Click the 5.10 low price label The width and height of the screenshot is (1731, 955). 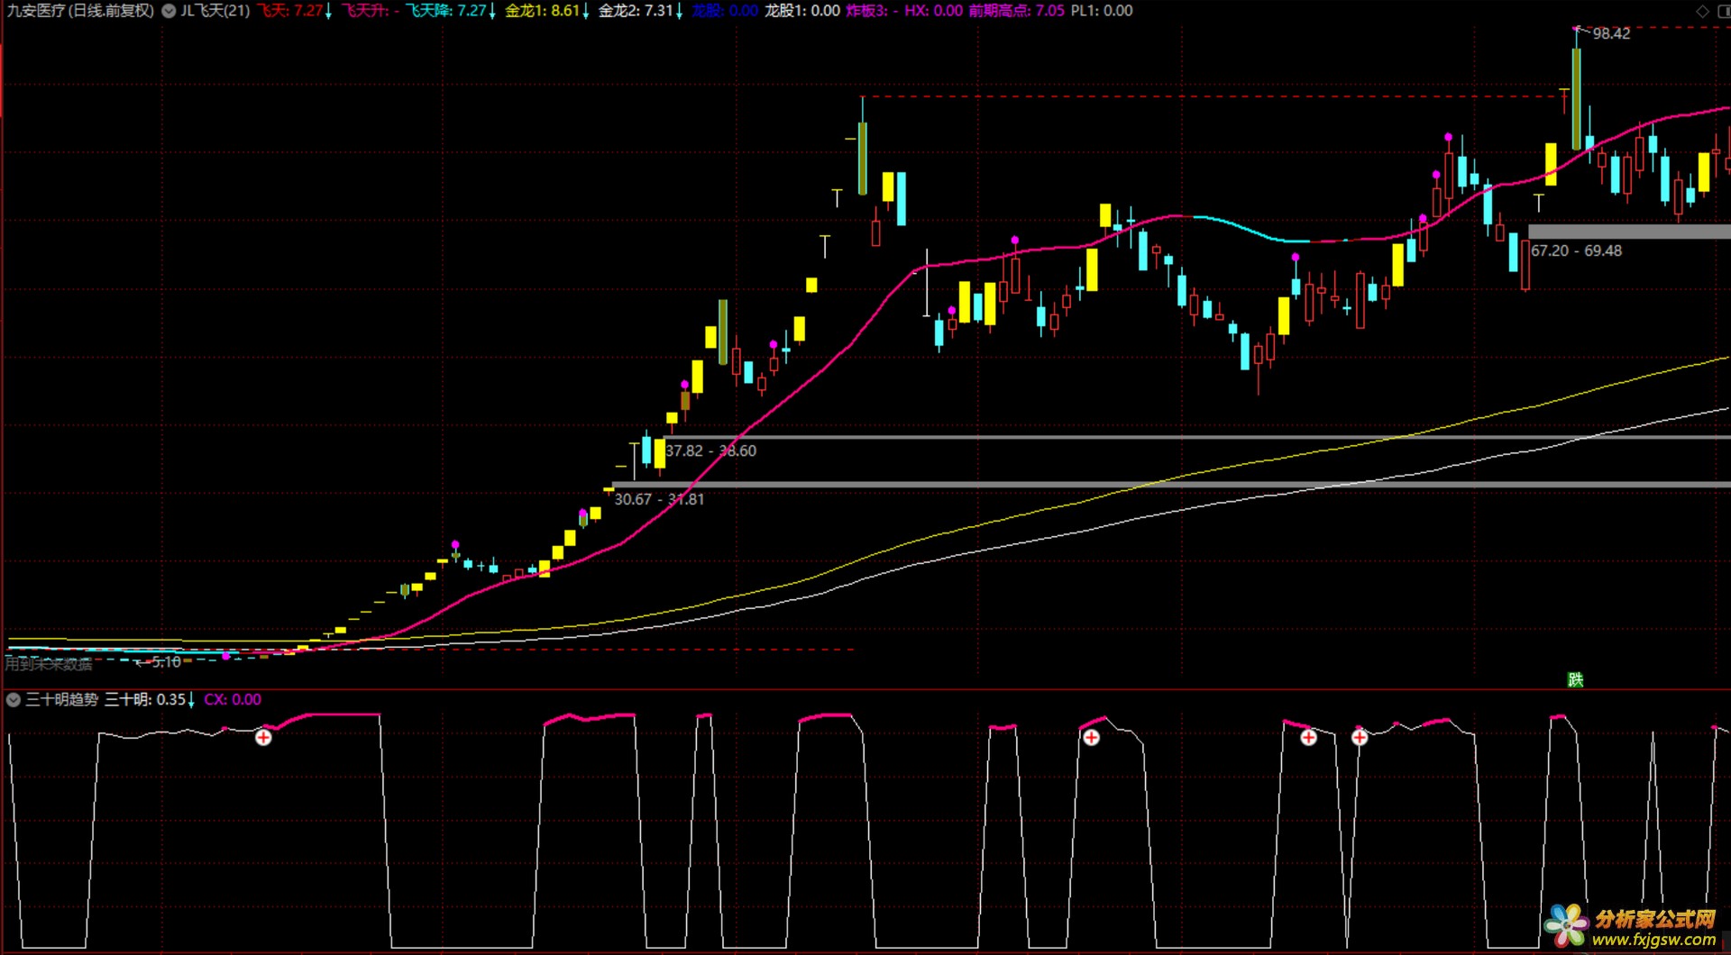point(166,662)
